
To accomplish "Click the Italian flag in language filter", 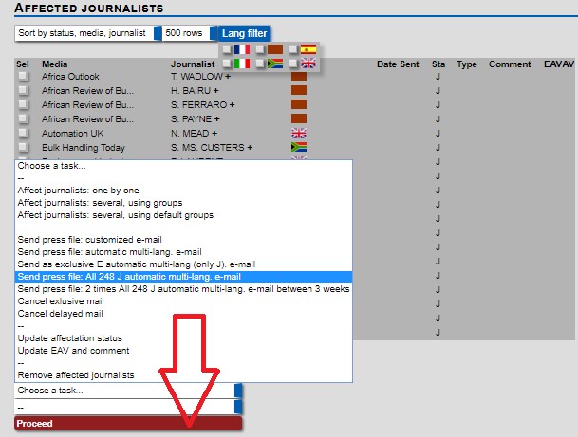I will tap(242, 64).
